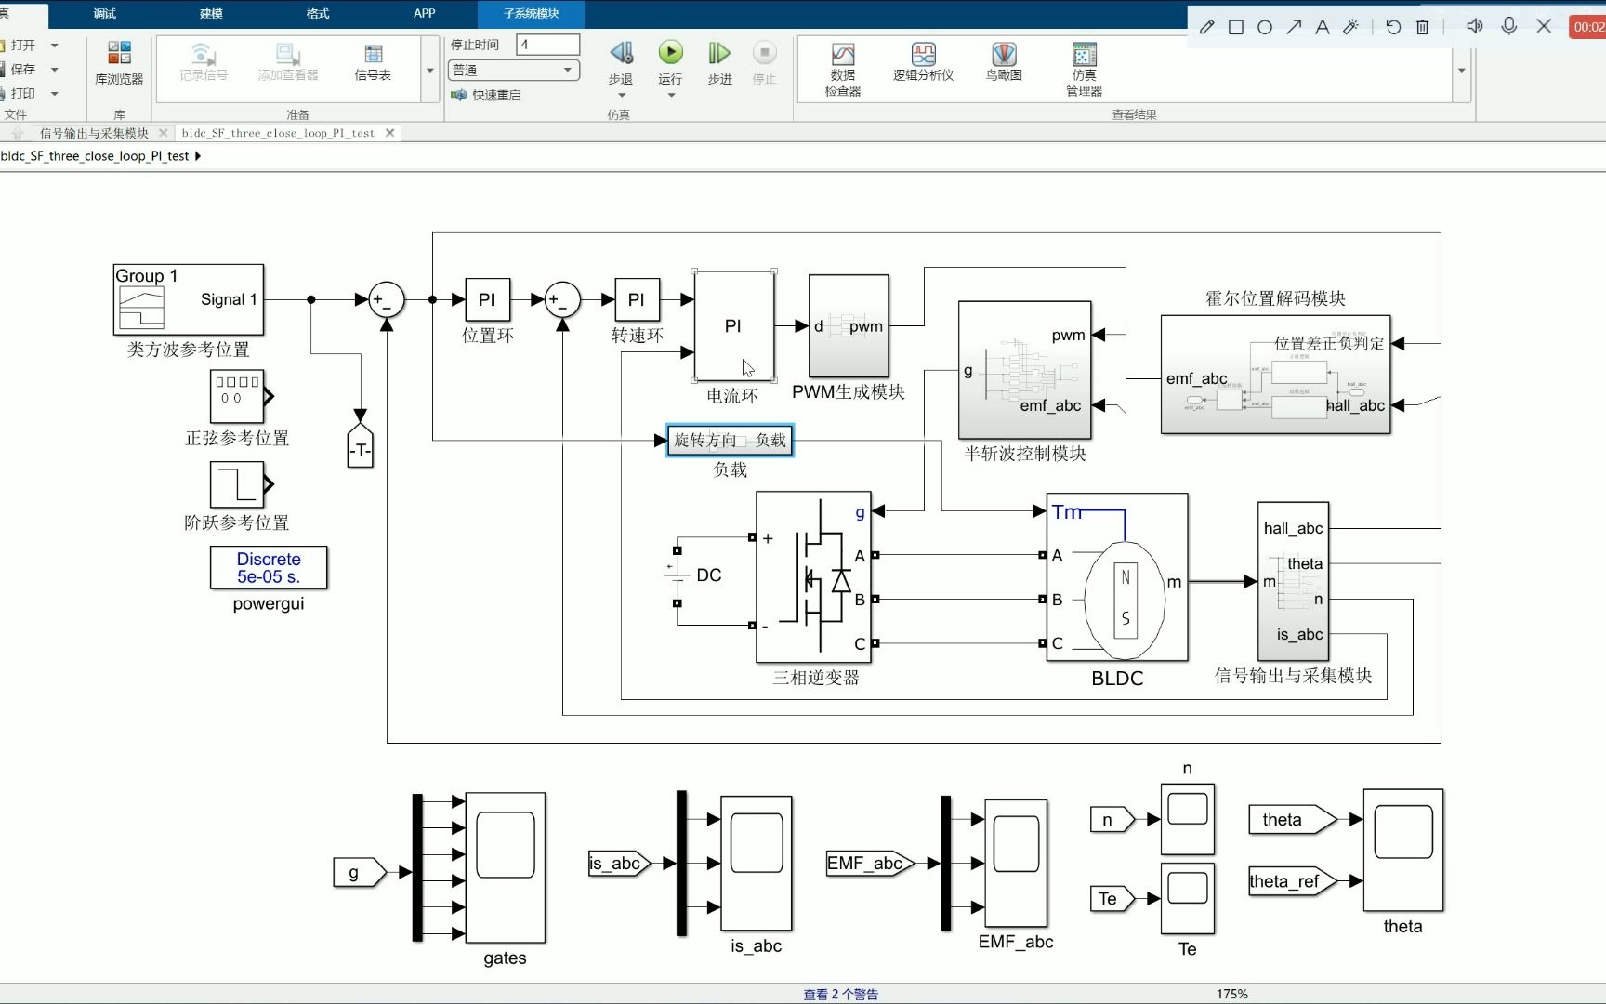Click the 查看 2 个警告 status link
Image resolution: width=1606 pixels, height=1004 pixels.
(x=840, y=994)
